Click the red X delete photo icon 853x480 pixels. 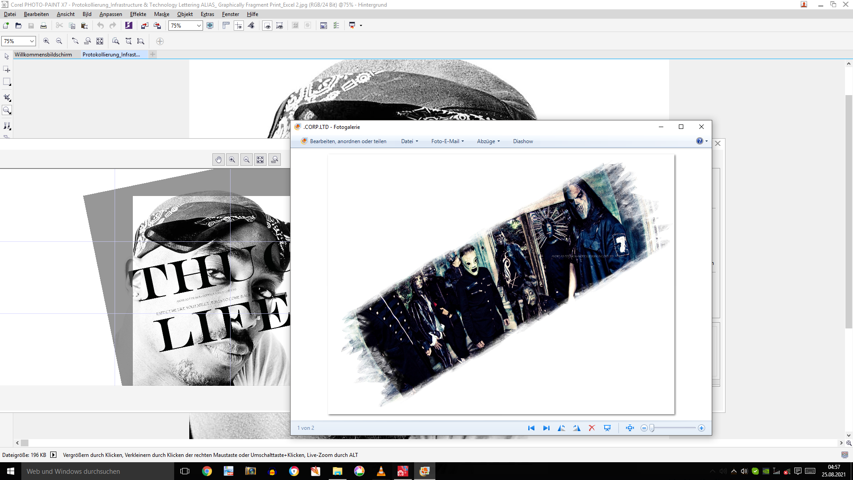pyautogui.click(x=592, y=428)
